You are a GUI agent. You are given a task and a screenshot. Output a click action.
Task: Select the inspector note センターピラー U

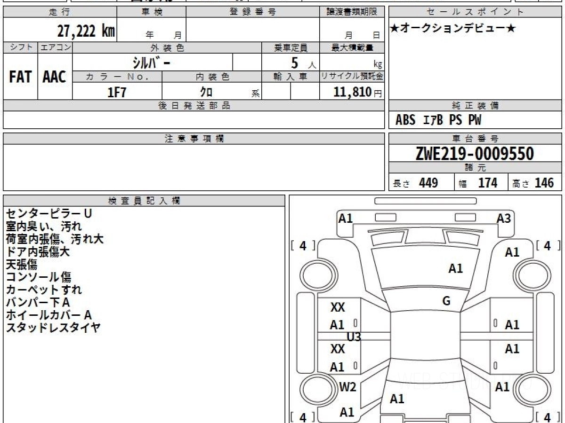[x=49, y=213]
